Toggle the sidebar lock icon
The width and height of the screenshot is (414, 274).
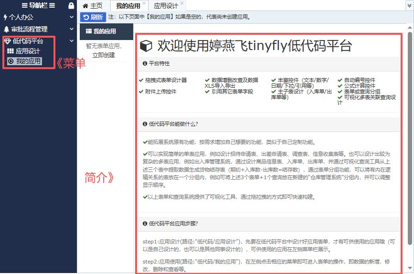coord(71,6)
